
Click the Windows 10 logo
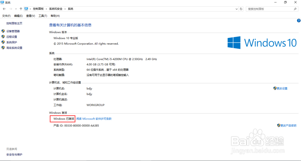[262, 43]
